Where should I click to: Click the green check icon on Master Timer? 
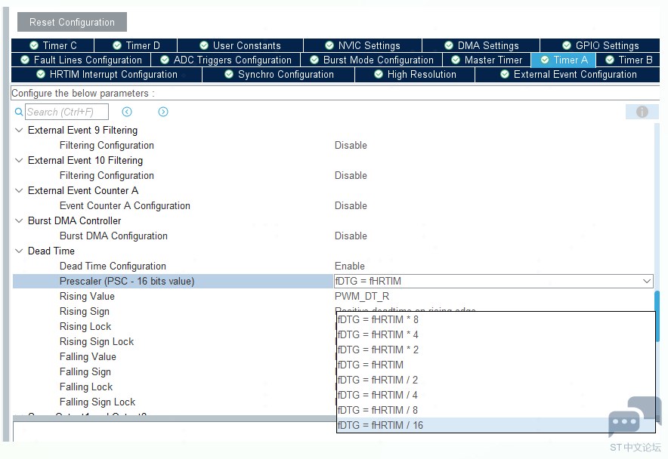pos(456,60)
